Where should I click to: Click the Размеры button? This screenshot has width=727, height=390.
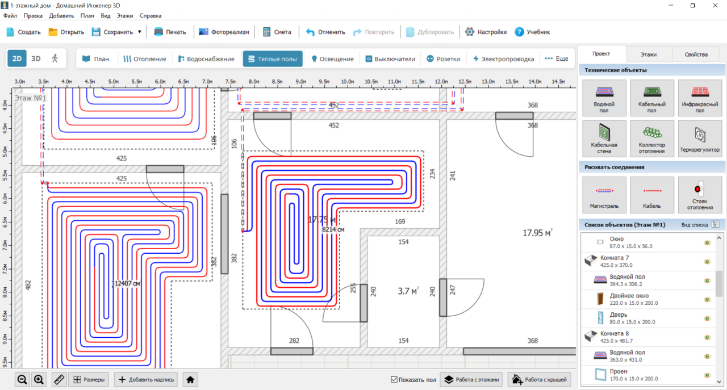tap(89, 380)
